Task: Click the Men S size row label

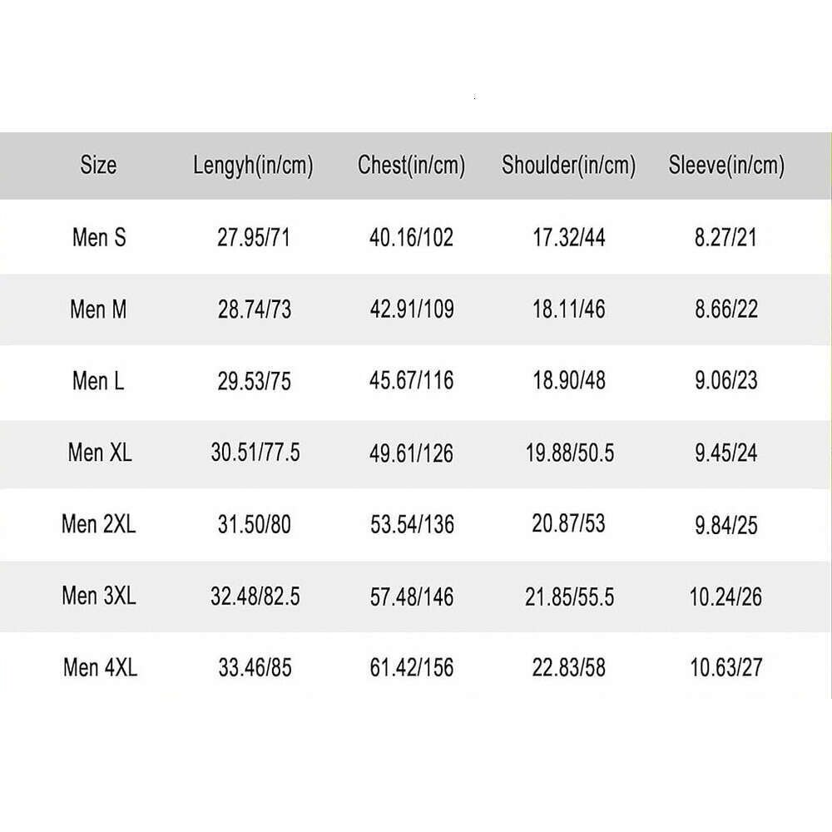Action: 99,238
